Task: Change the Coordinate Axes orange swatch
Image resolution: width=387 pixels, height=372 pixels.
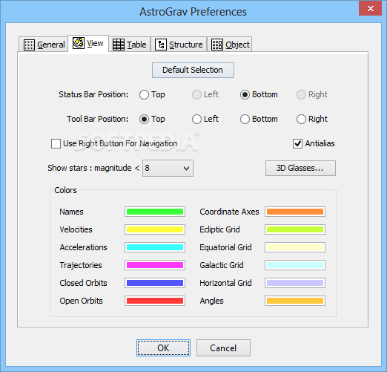Action: (x=295, y=212)
